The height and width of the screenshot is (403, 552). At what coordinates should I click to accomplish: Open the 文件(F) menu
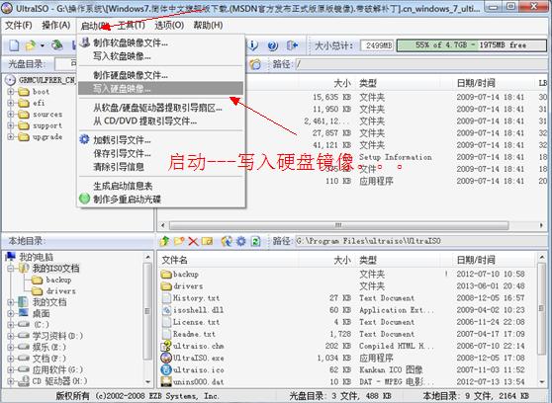point(19,26)
